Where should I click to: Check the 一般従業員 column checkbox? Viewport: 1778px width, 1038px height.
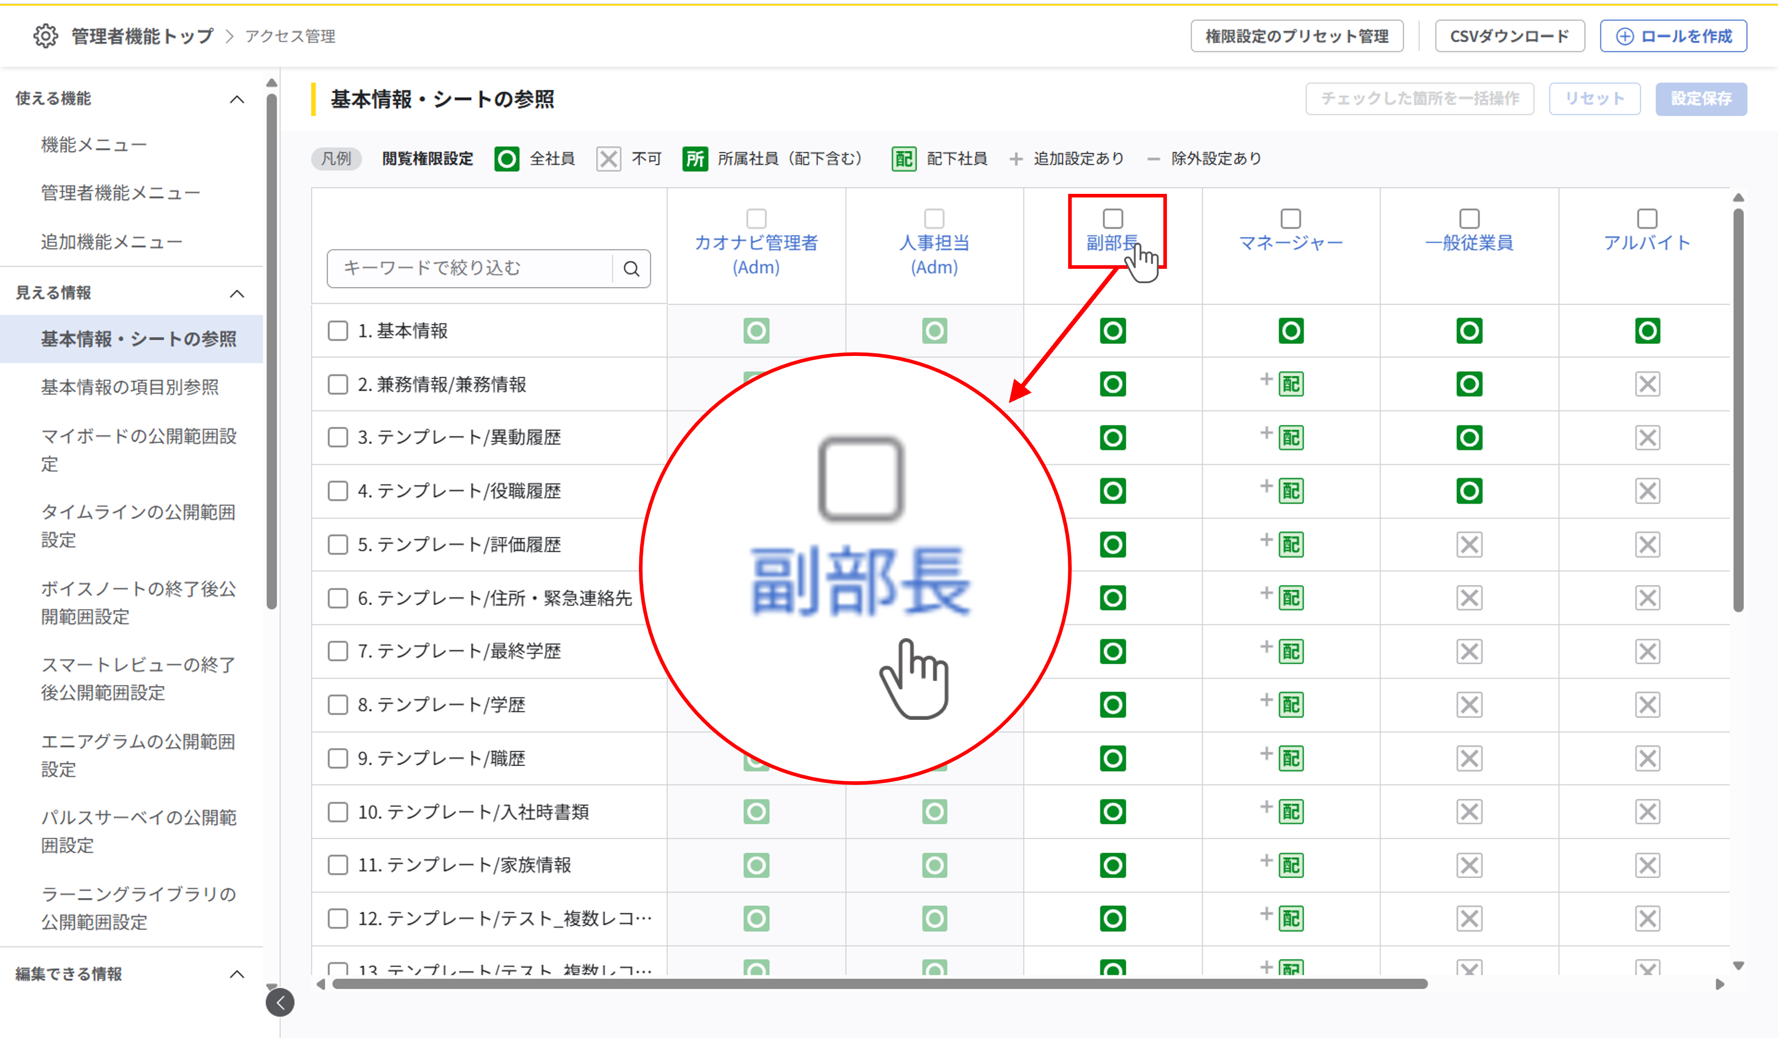(x=1469, y=219)
